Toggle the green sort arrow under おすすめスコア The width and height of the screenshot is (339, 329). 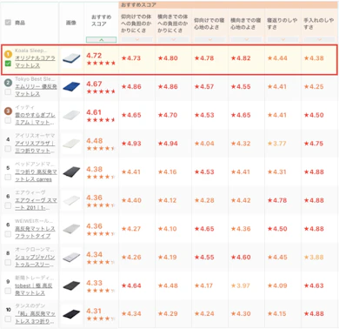tap(102, 40)
